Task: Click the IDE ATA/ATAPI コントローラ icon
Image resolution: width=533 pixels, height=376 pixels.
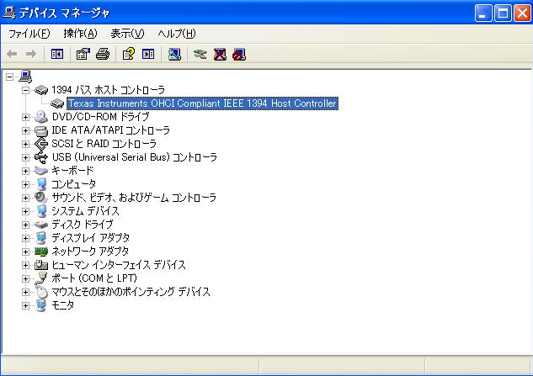Action: (x=41, y=130)
